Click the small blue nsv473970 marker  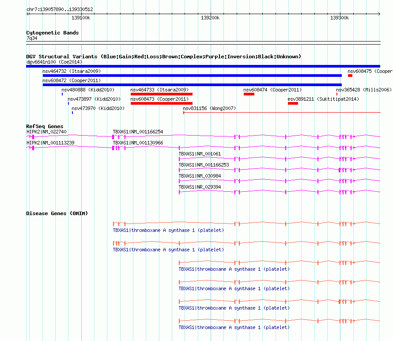tap(72, 113)
